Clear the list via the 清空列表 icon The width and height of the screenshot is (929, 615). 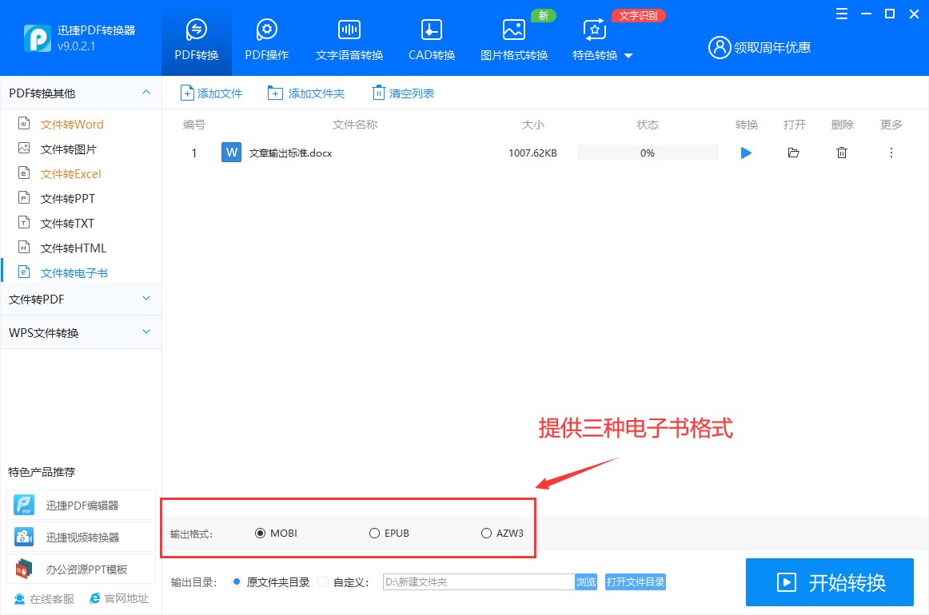click(x=378, y=93)
